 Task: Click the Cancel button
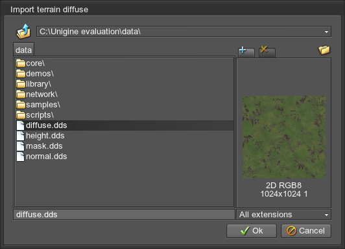[306, 231]
